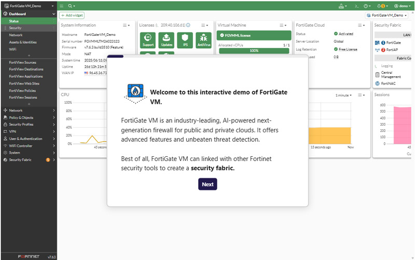This screenshot has height=260, width=415.
Task: Open the CLI console icon
Action: pyautogui.click(x=356, y=6)
